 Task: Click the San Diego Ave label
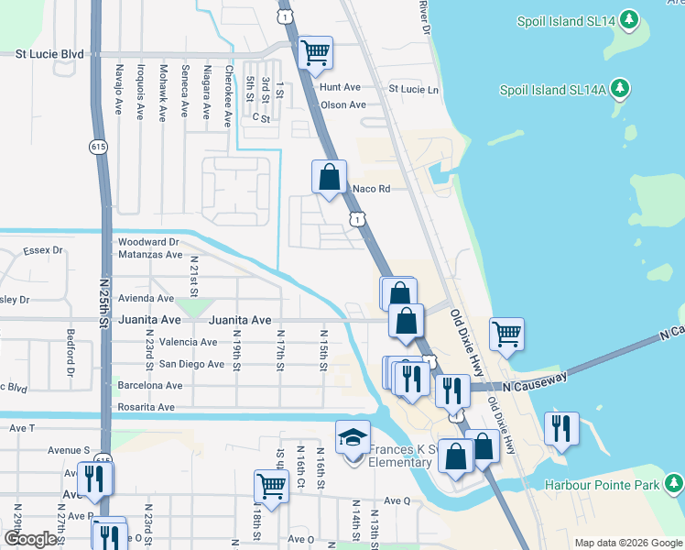click(x=191, y=364)
